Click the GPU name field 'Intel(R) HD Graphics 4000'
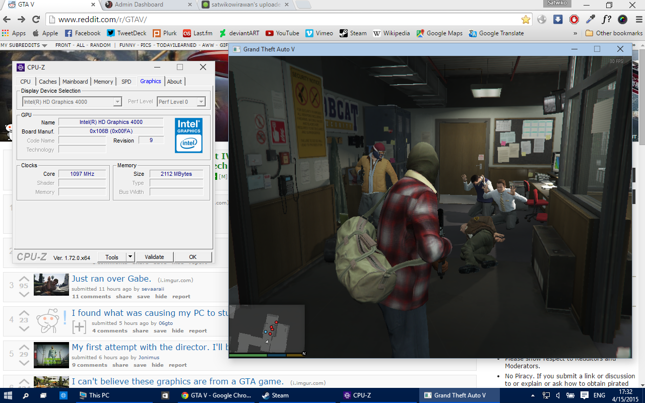 pos(111,122)
